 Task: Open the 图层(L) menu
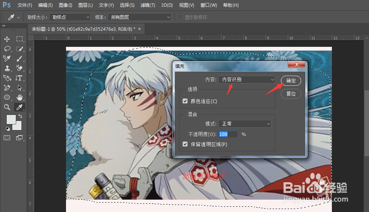pos(85,5)
